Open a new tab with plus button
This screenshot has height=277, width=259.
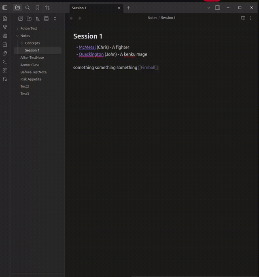[129, 8]
